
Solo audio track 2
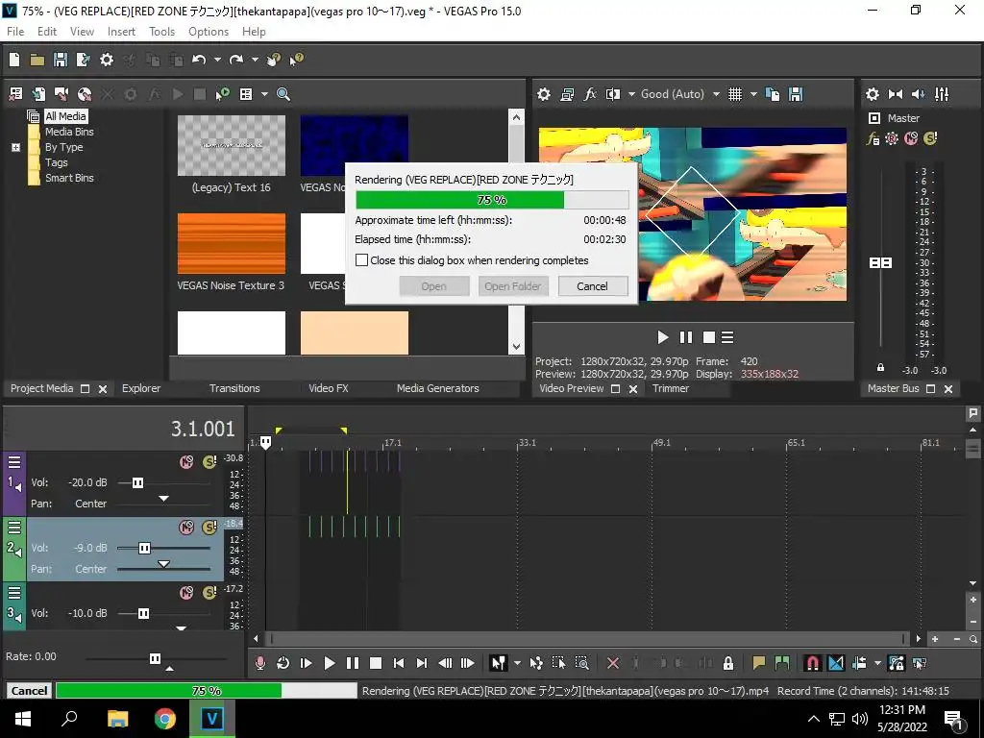(209, 528)
